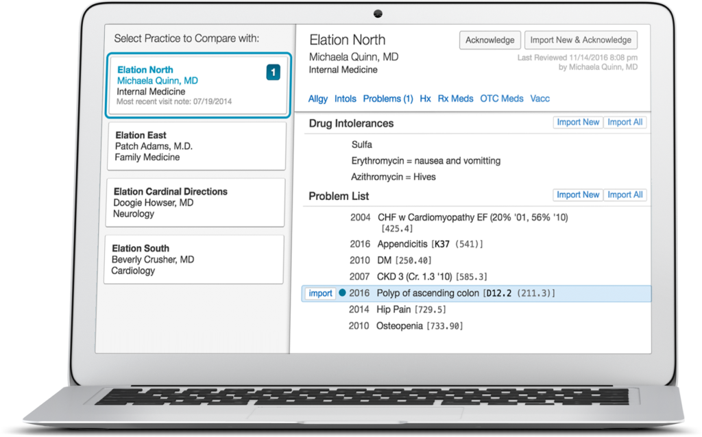Click the Drug Intolerances heading
This screenshot has height=437, width=702.
(351, 123)
